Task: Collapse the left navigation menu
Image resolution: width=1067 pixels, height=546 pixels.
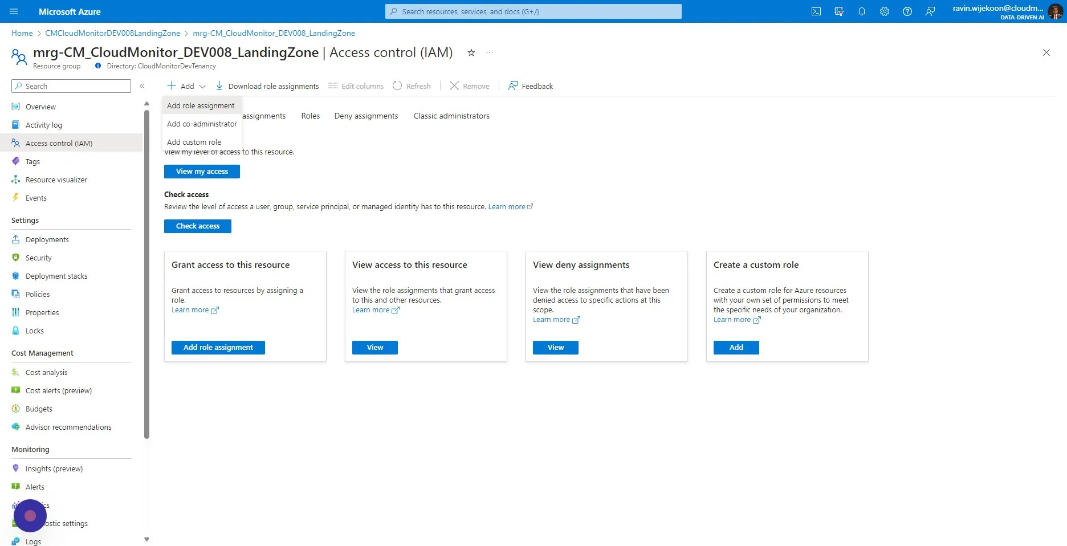Action: click(x=142, y=86)
